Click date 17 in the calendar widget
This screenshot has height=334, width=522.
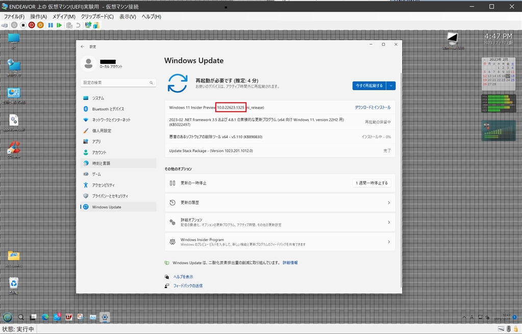508,76
